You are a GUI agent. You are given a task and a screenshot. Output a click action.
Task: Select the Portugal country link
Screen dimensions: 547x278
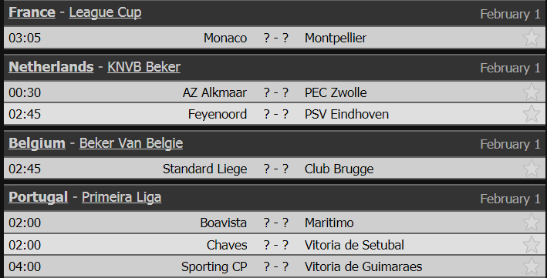39,197
